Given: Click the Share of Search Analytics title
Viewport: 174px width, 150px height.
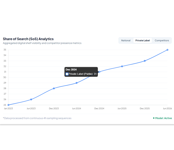Looking at the screenshot, I should (28, 39).
